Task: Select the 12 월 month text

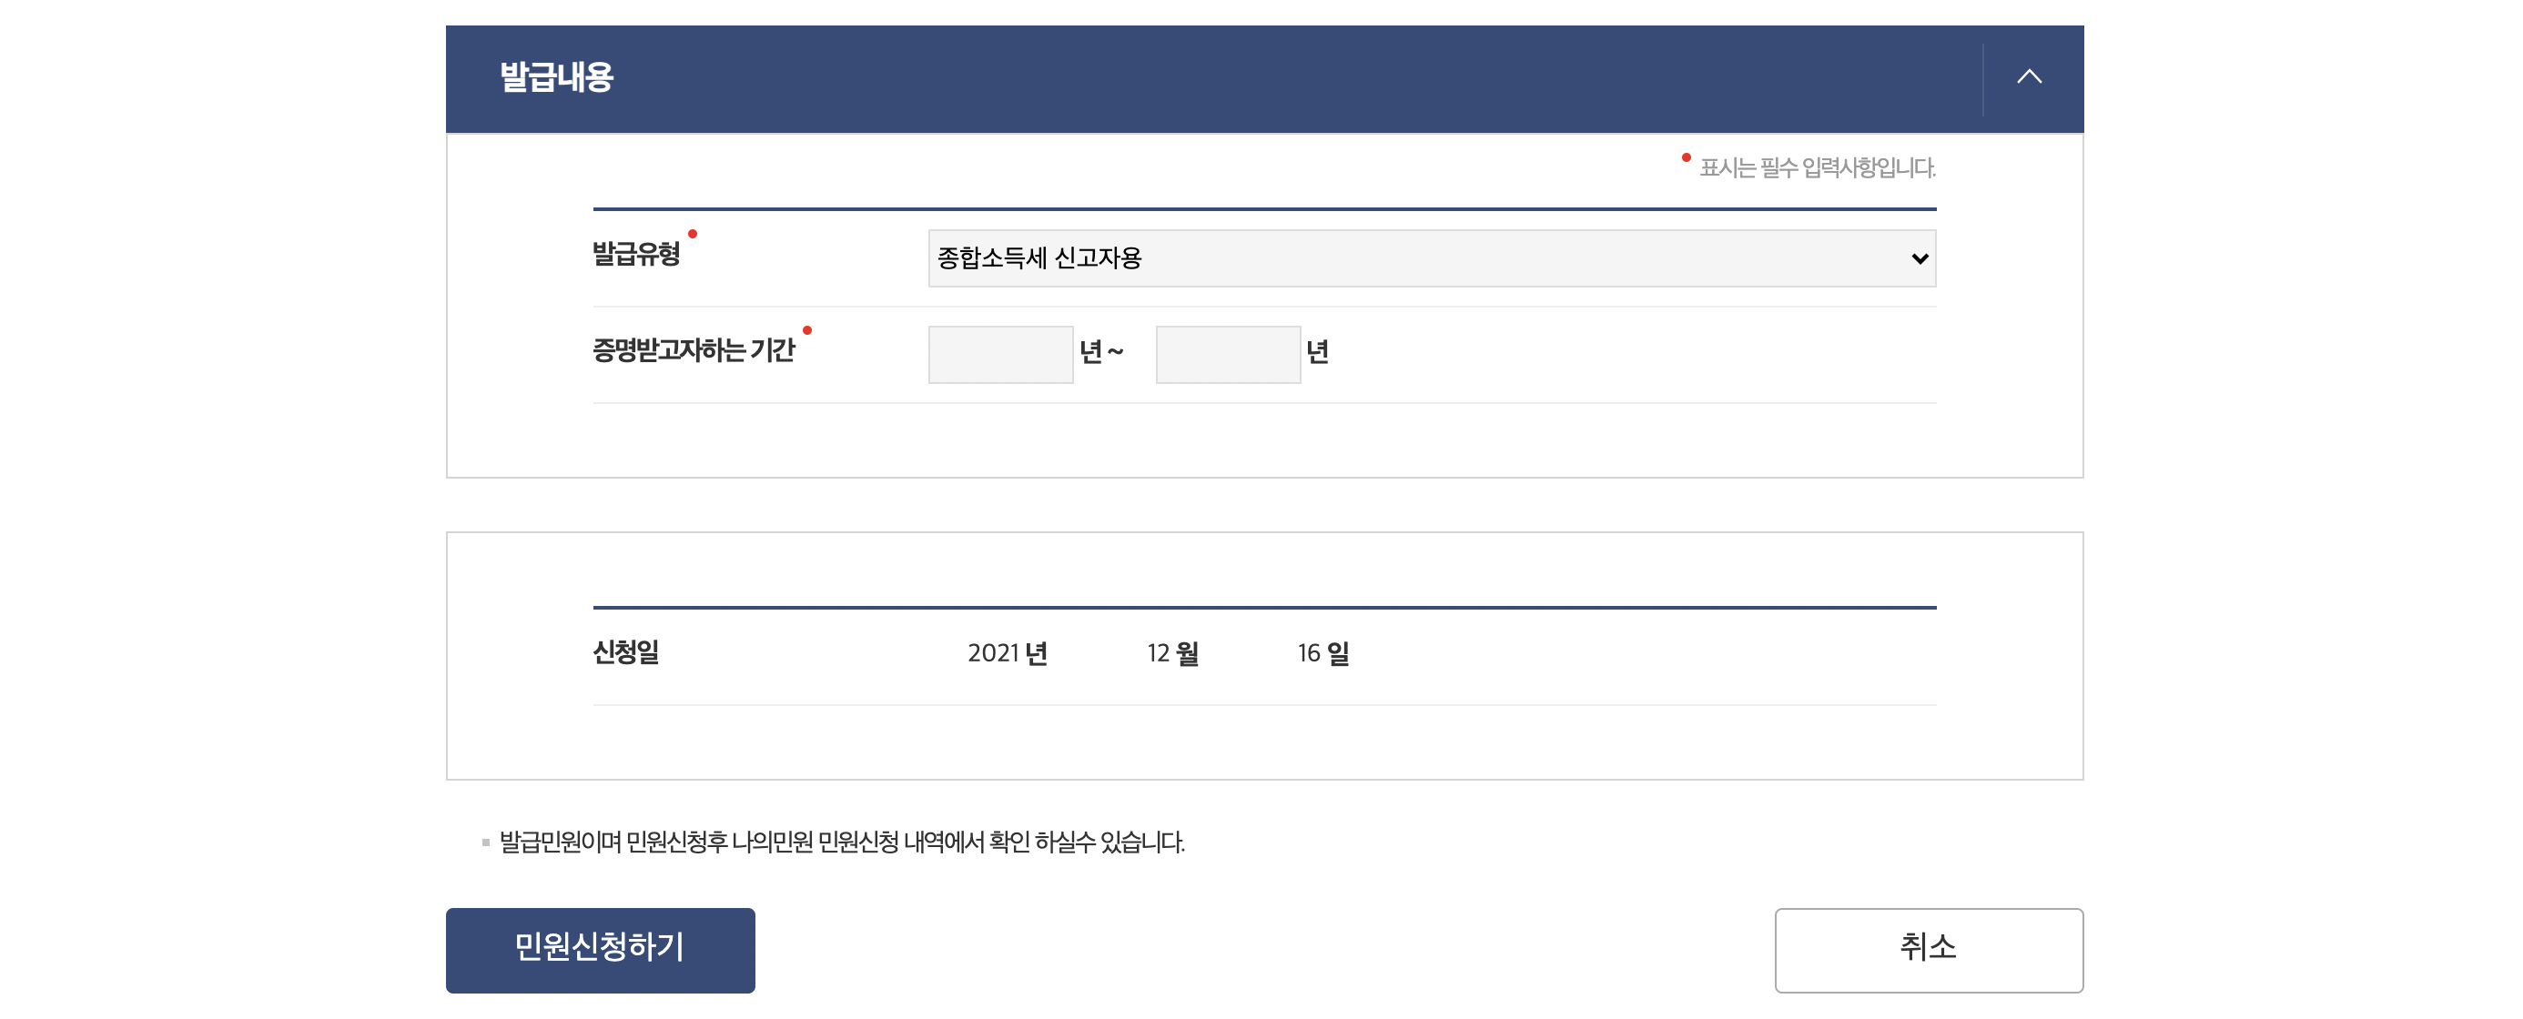Action: (x=1172, y=653)
